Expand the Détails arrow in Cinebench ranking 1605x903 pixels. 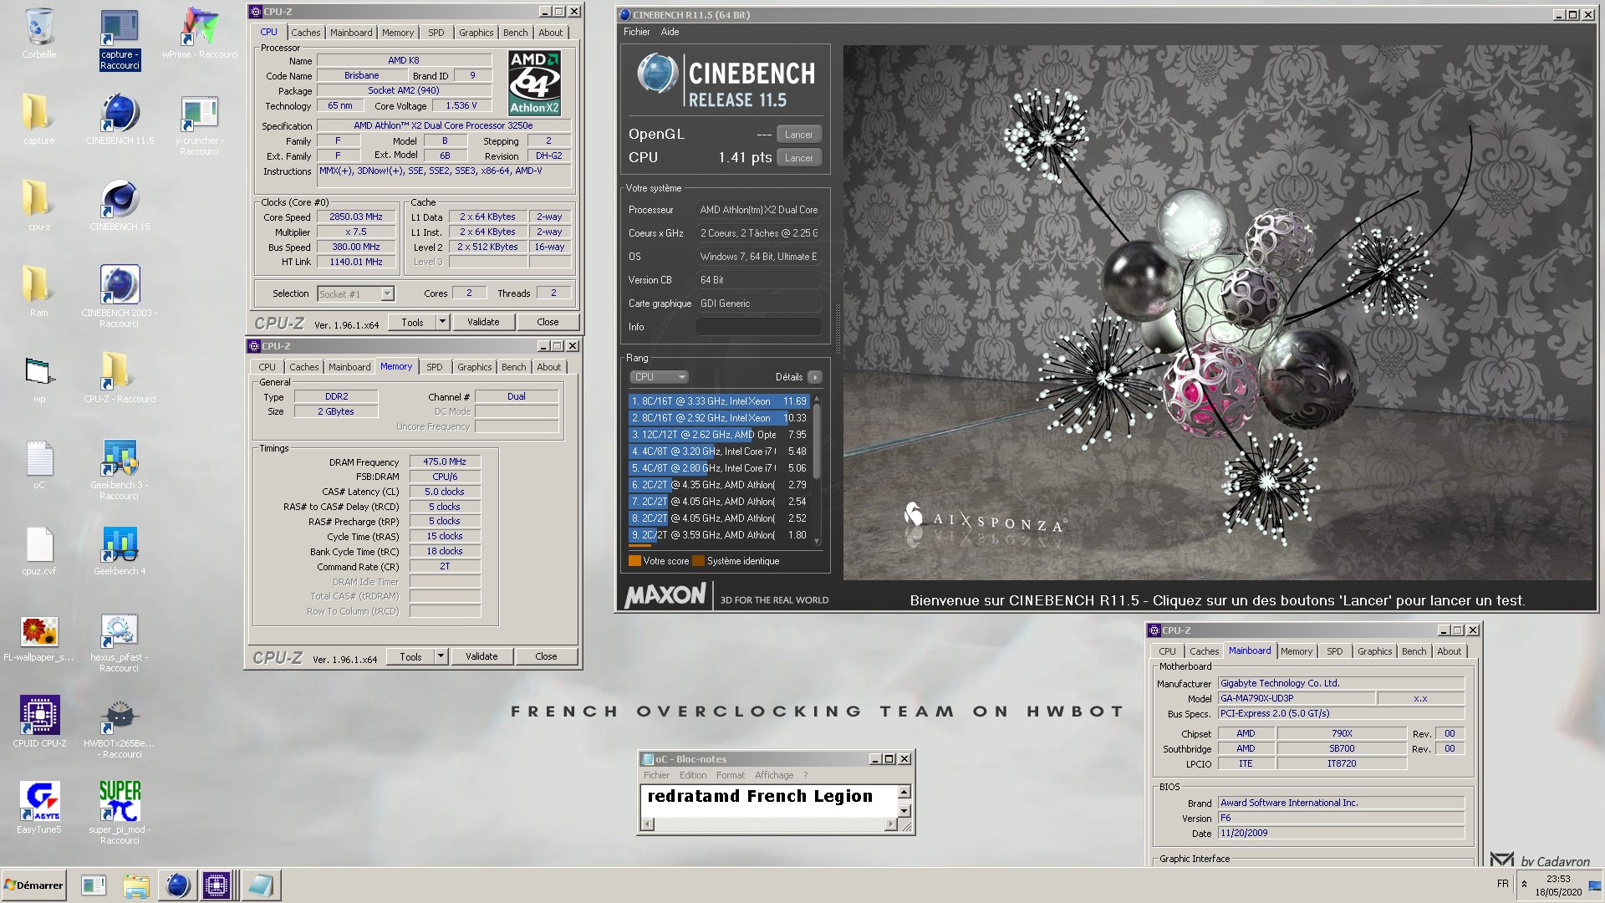click(x=815, y=377)
